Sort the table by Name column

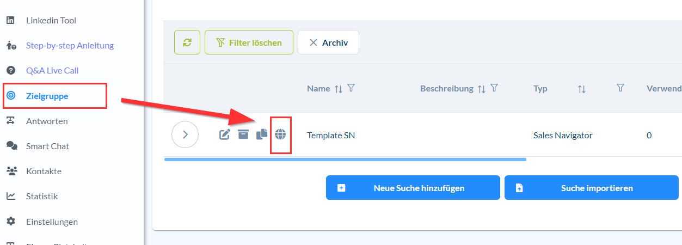coord(339,89)
